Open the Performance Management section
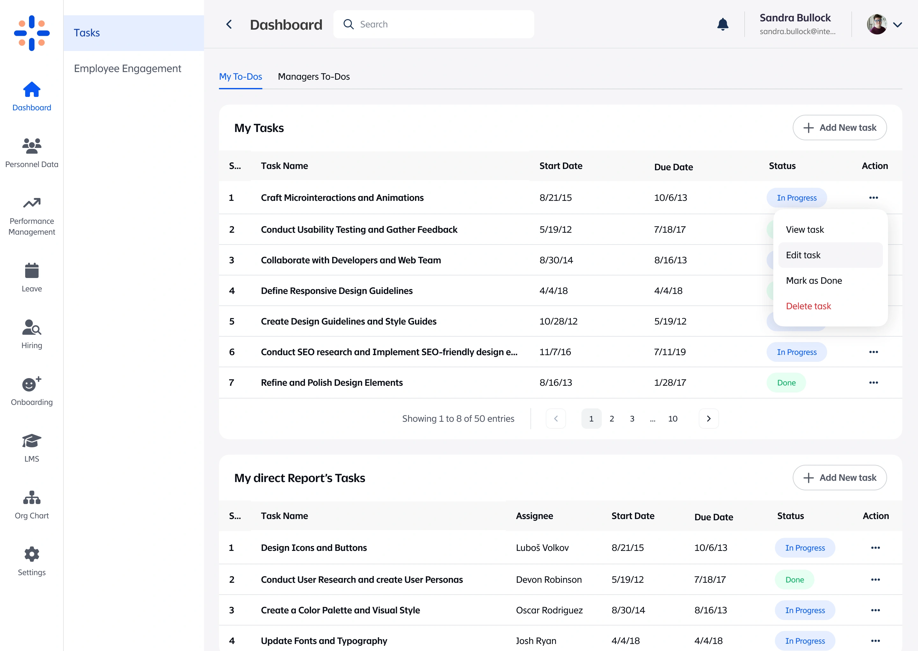This screenshot has height=651, width=918. [x=32, y=216]
